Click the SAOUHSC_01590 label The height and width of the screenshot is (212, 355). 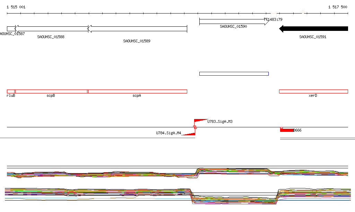(233, 26)
